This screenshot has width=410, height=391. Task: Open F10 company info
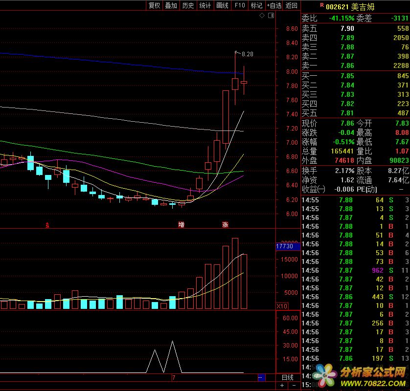click(x=240, y=5)
